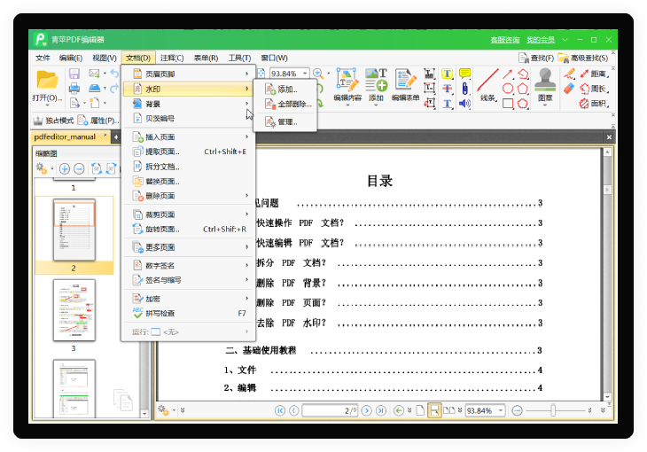Go to previous page button
The height and width of the screenshot is (452, 647).
click(x=293, y=410)
